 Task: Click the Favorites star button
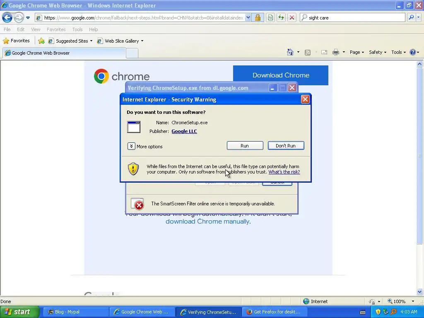pyautogui.click(x=16, y=41)
